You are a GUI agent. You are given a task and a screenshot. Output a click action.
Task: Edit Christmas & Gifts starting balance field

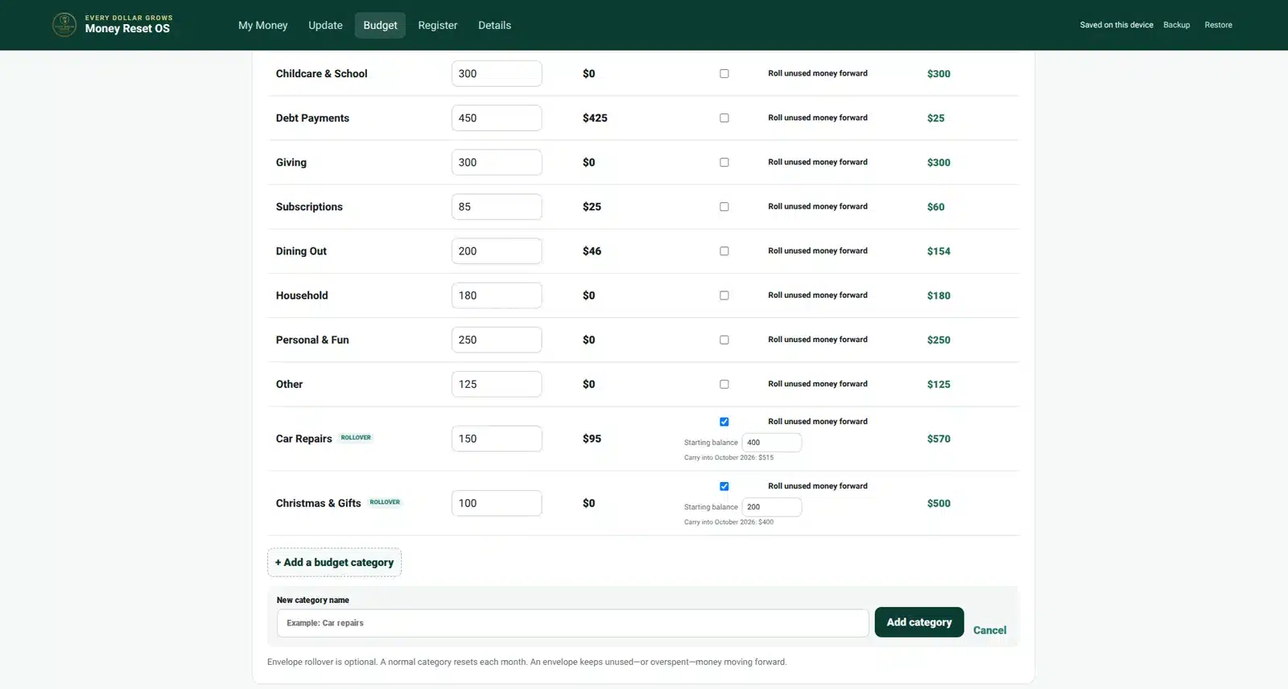[771, 507]
